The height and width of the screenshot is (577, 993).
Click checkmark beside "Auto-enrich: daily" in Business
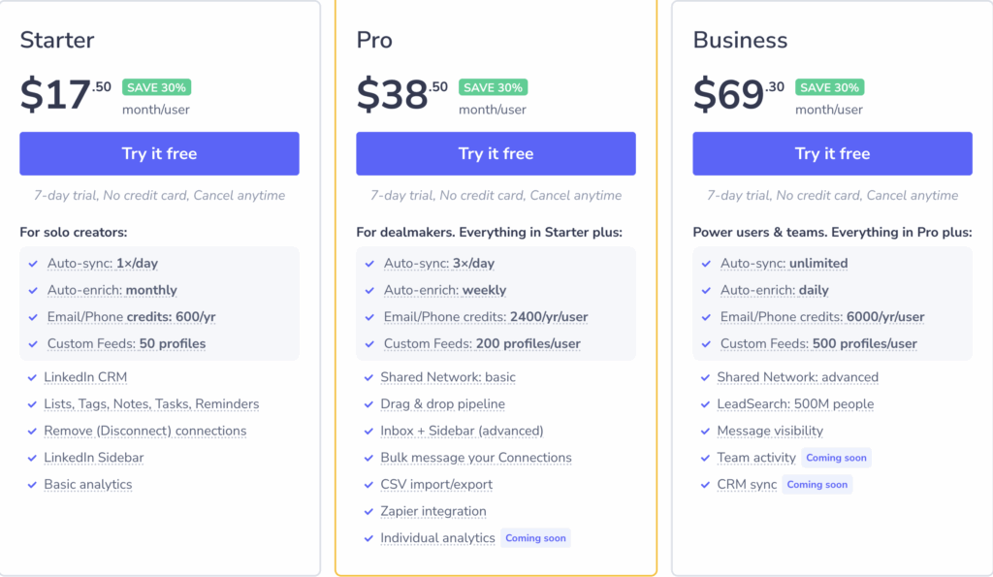704,290
